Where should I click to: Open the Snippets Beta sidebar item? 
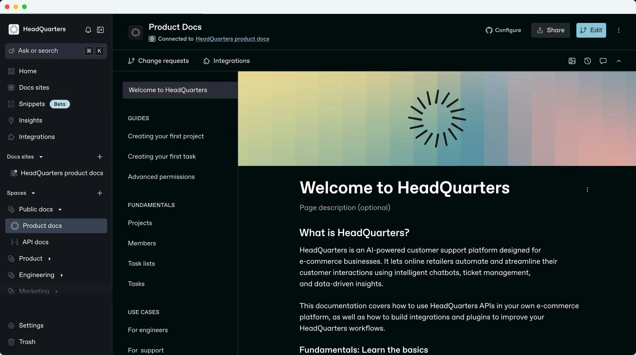coord(32,104)
